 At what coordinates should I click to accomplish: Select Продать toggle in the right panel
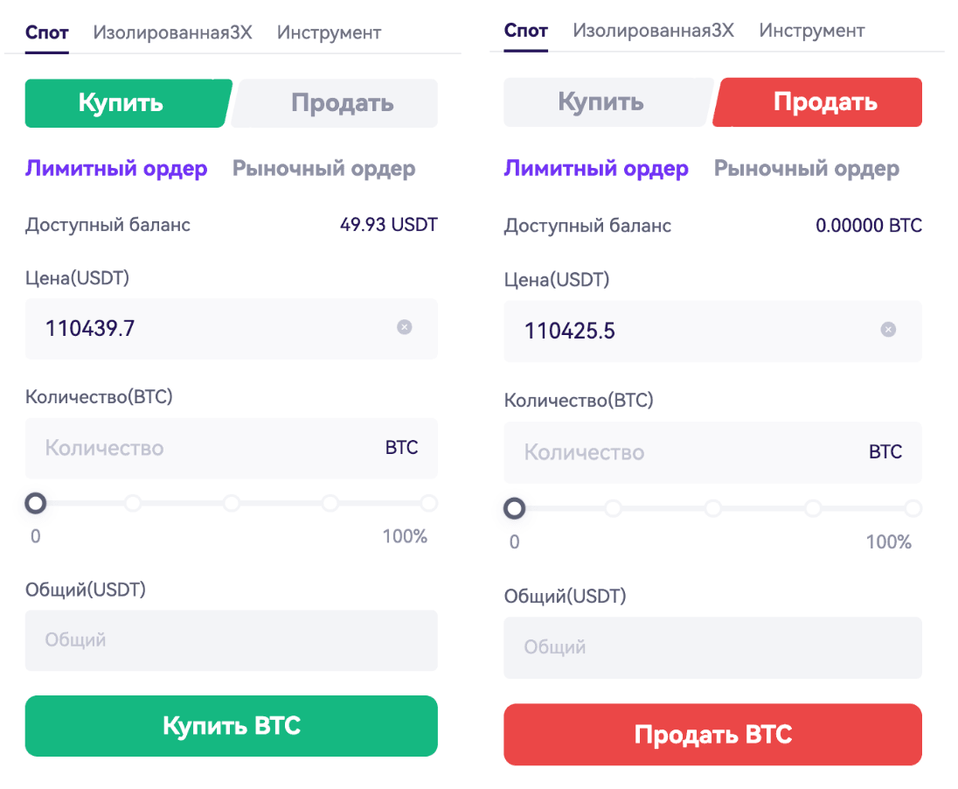pyautogui.click(x=817, y=102)
